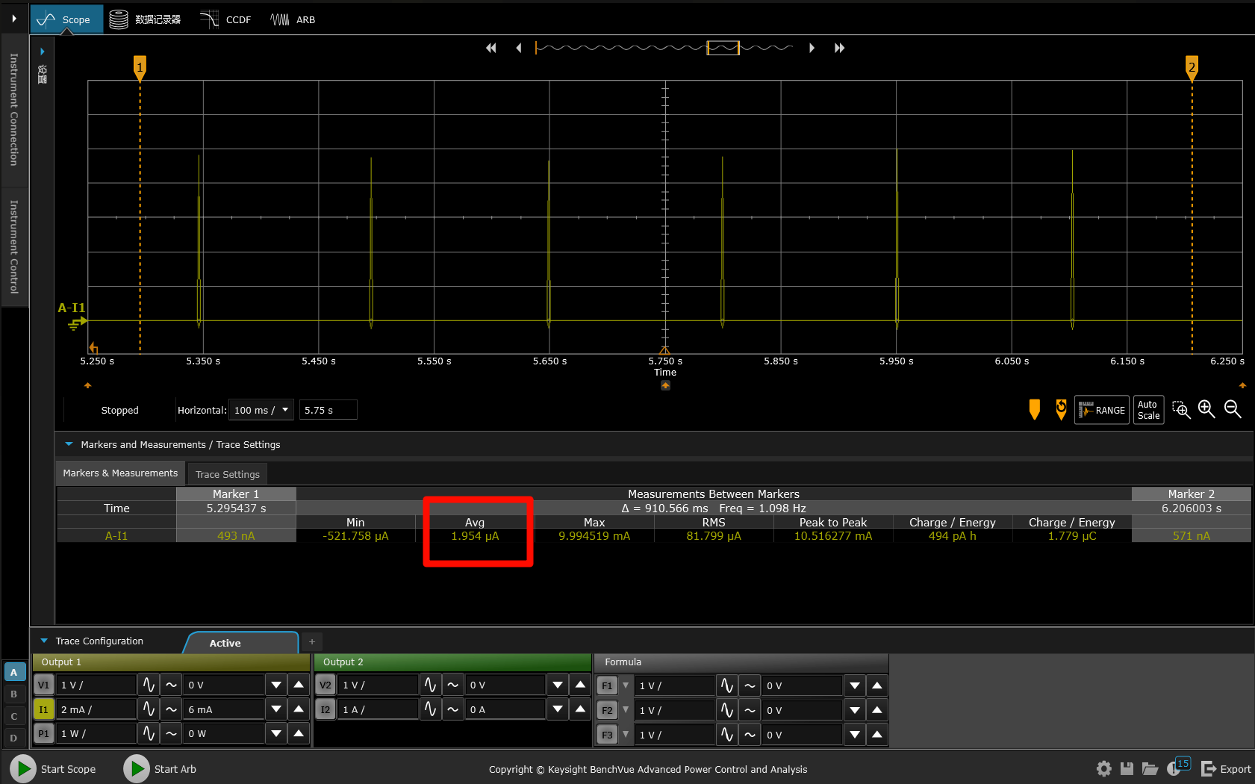The width and height of the screenshot is (1255, 784).
Task: Click the open folder icon
Action: click(1150, 768)
